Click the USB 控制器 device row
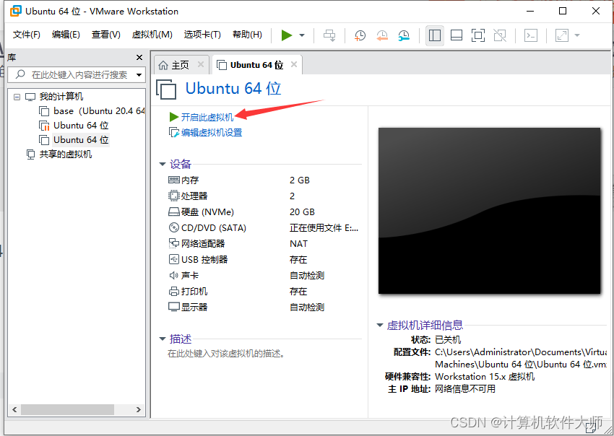 (x=264, y=259)
